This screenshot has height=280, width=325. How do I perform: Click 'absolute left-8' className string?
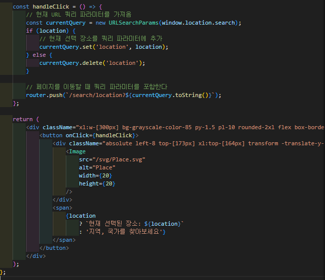[131, 144]
